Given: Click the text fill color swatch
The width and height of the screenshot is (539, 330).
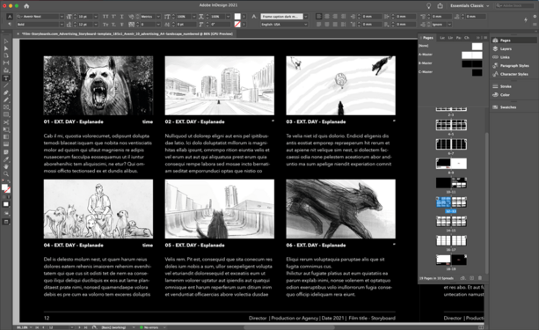Looking at the screenshot, I should 237,17.
